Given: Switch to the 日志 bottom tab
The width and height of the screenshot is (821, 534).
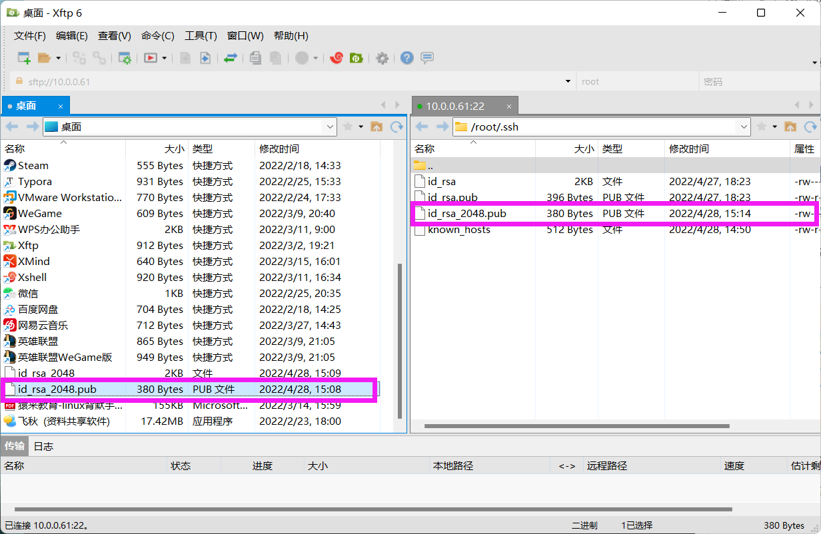Looking at the screenshot, I should [43, 446].
